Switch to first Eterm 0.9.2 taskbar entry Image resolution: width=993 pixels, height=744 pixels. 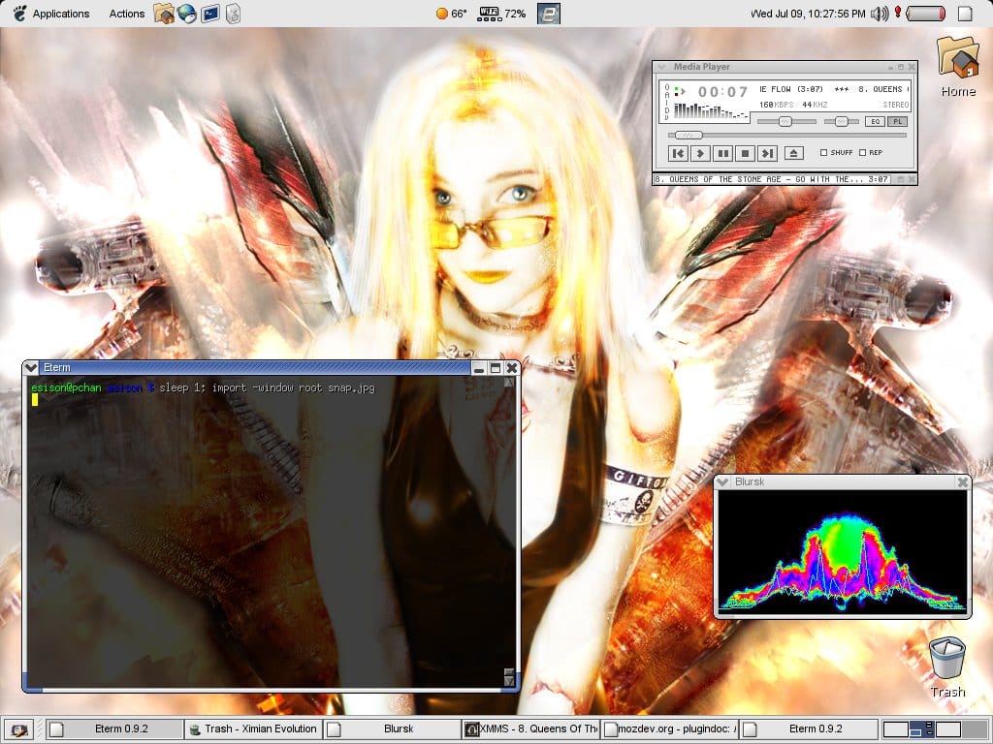[114, 728]
